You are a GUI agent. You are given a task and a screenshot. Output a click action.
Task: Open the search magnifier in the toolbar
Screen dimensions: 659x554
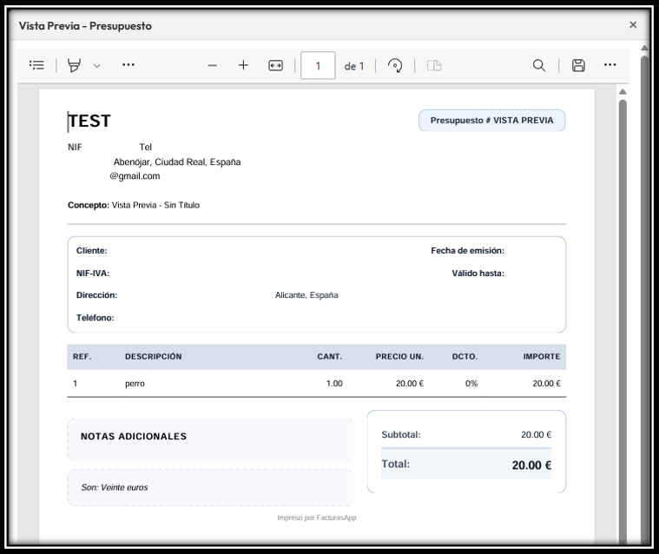(539, 65)
